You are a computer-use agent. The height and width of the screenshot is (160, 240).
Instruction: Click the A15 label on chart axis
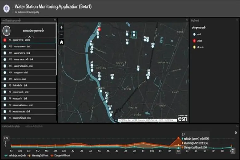[64, 151]
